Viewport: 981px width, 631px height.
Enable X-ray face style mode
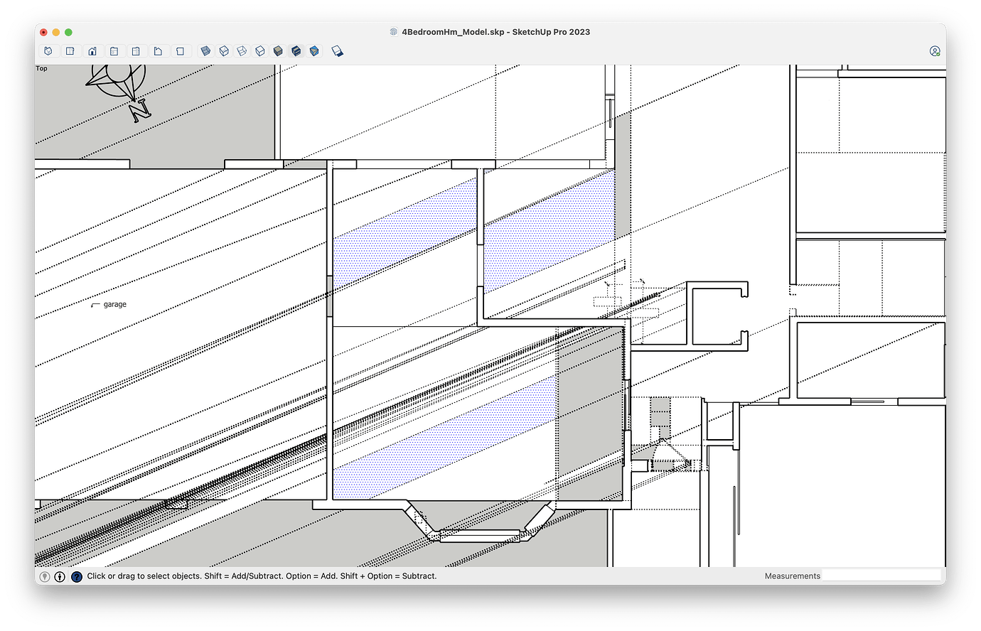206,50
